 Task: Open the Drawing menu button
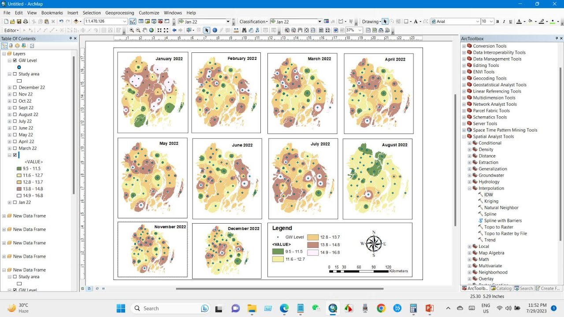click(371, 22)
